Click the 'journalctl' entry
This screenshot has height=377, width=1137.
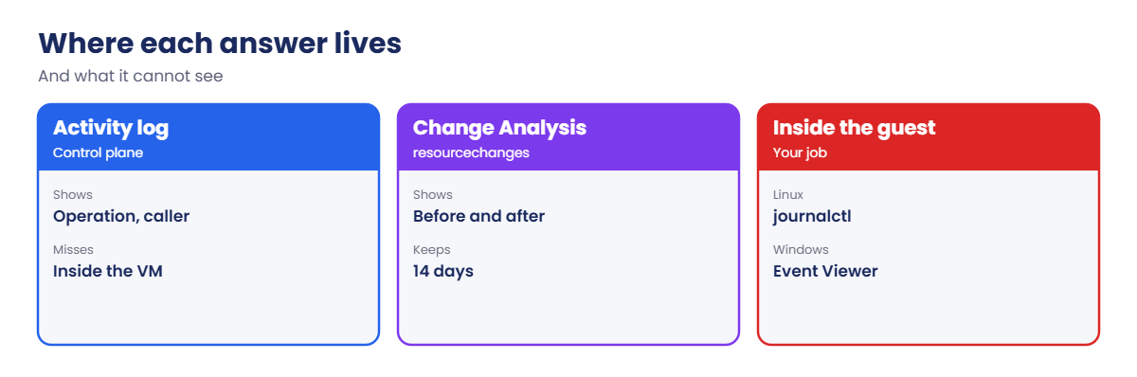point(812,216)
